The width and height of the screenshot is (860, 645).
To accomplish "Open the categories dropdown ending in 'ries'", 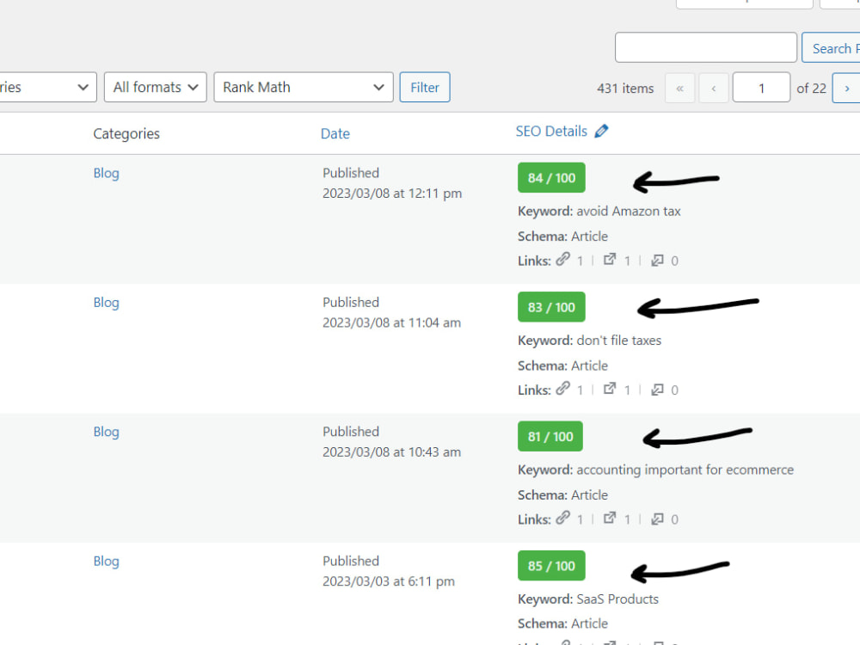I will (x=47, y=87).
